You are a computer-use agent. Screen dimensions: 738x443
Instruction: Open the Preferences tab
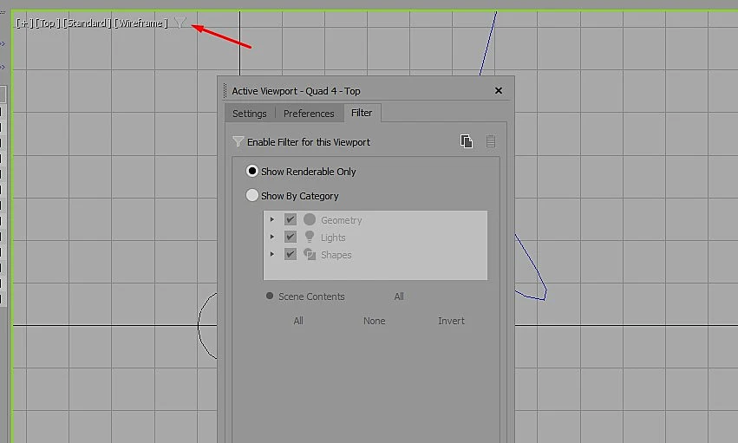pos(309,114)
